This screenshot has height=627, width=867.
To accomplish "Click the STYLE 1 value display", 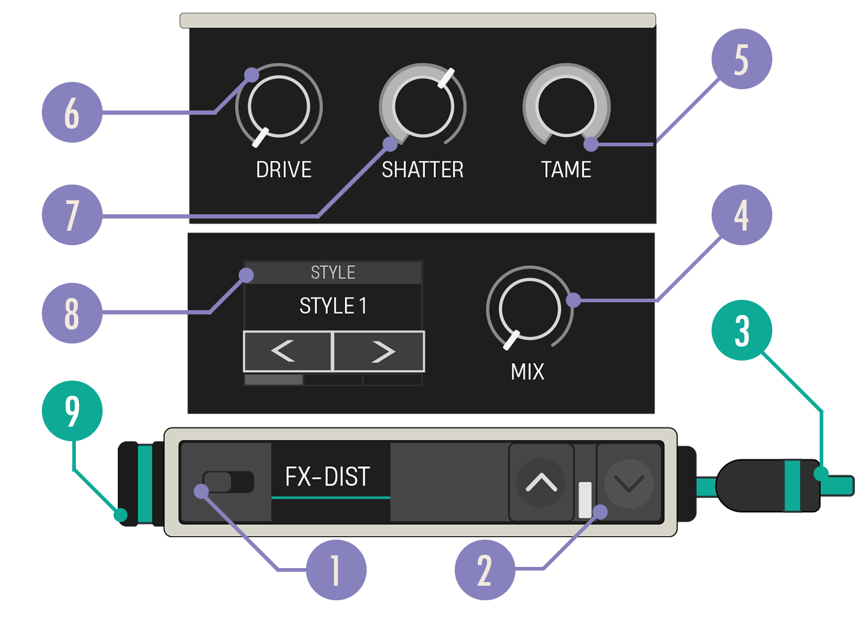I will (x=333, y=306).
